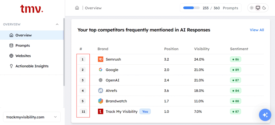Open trackmyvisibility.com site dropdown
This screenshot has height=125, width=275.
point(32,117)
